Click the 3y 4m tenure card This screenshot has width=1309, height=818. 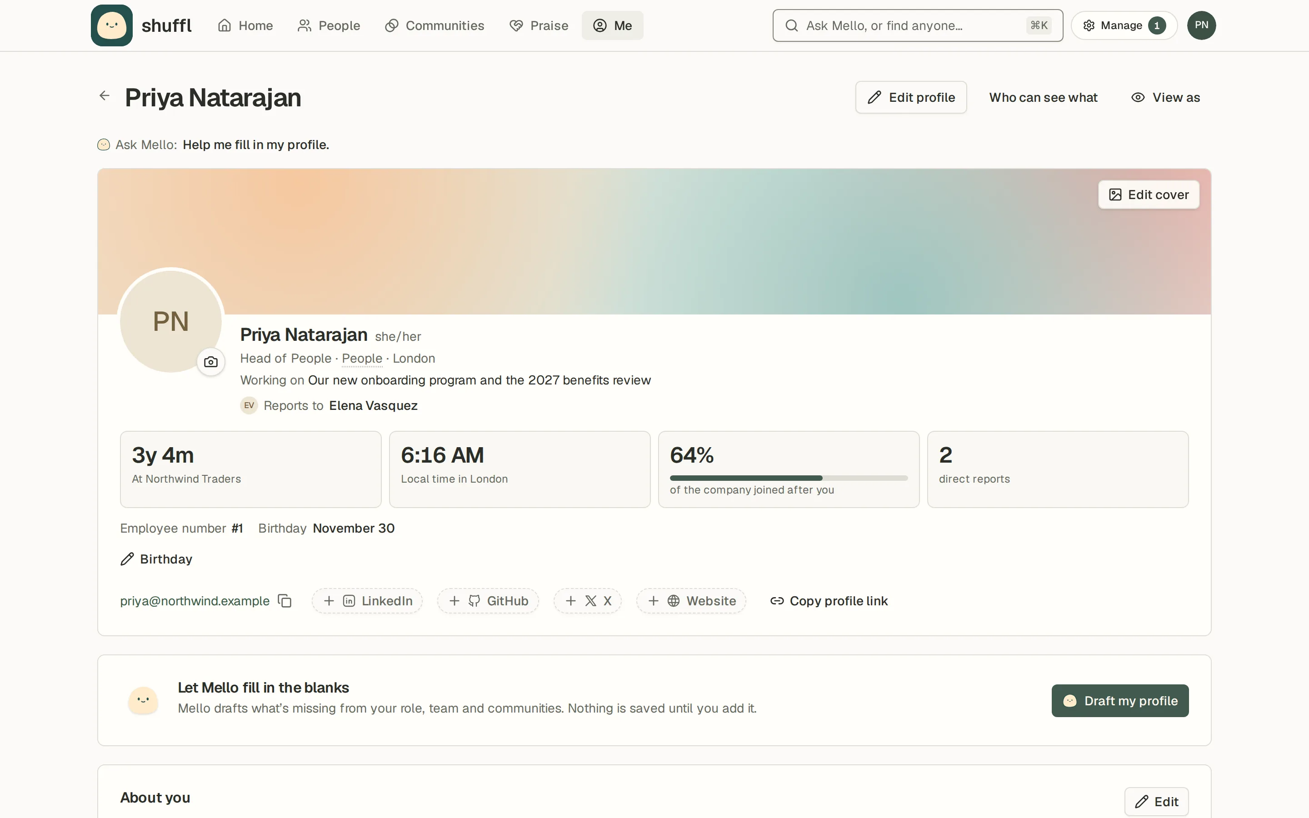[251, 469]
